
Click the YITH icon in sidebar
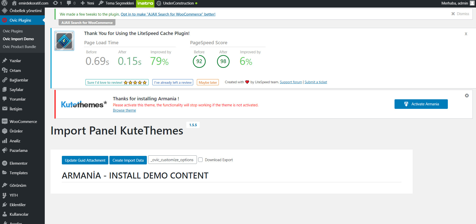5,195
